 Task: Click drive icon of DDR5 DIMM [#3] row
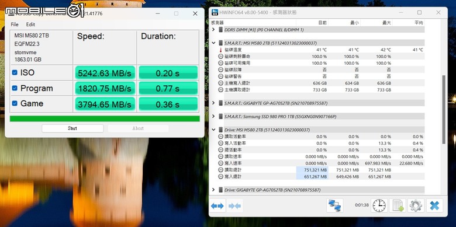click(221, 30)
